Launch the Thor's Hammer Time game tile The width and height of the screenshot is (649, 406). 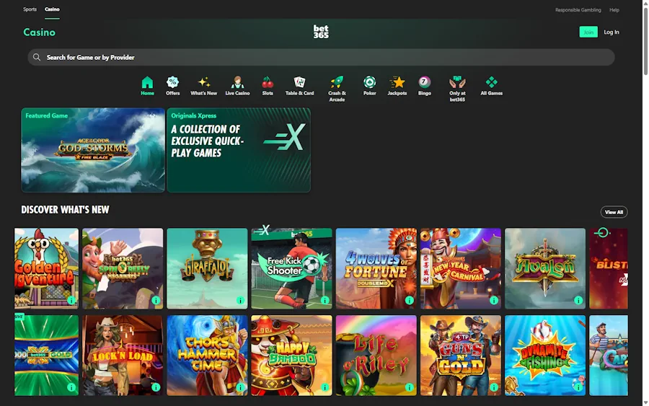(x=207, y=355)
